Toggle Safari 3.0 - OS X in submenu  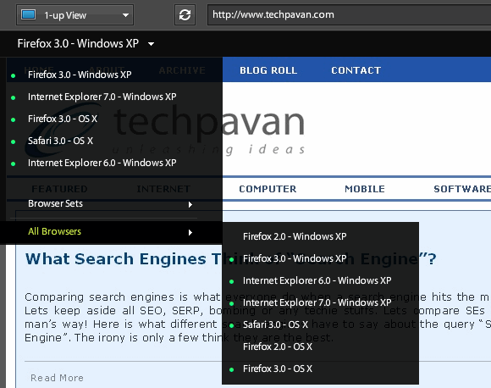pos(320,324)
